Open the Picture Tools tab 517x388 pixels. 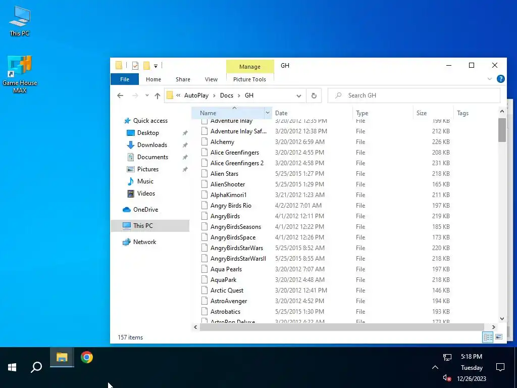[x=249, y=79]
